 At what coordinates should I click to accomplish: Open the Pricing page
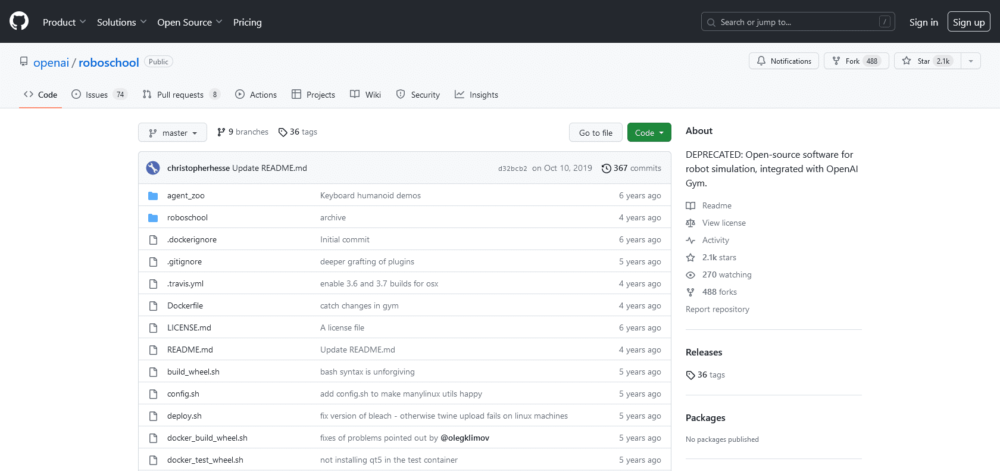[x=247, y=22]
